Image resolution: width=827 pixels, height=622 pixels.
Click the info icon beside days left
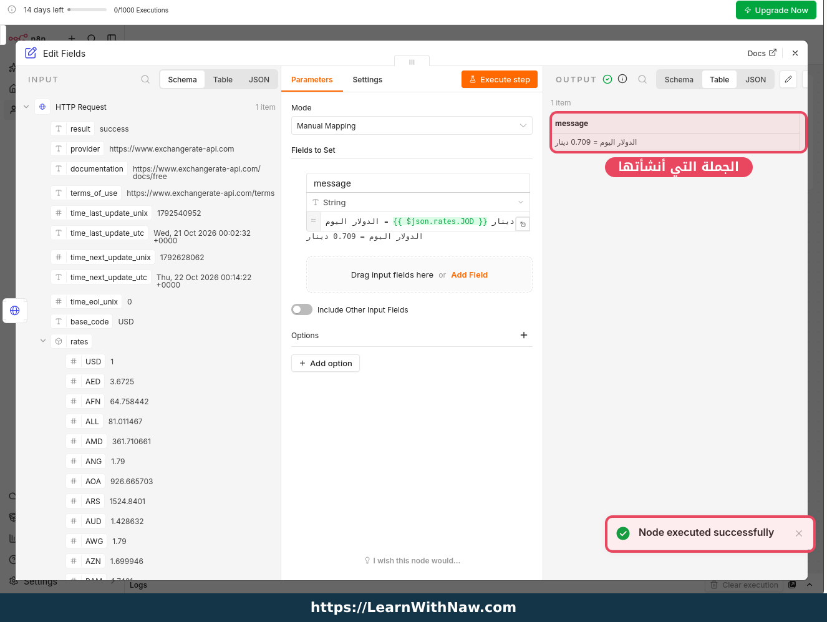click(x=12, y=9)
